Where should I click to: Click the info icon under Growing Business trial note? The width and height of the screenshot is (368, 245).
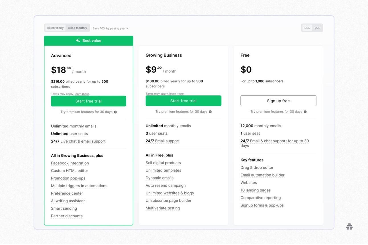[210, 112]
